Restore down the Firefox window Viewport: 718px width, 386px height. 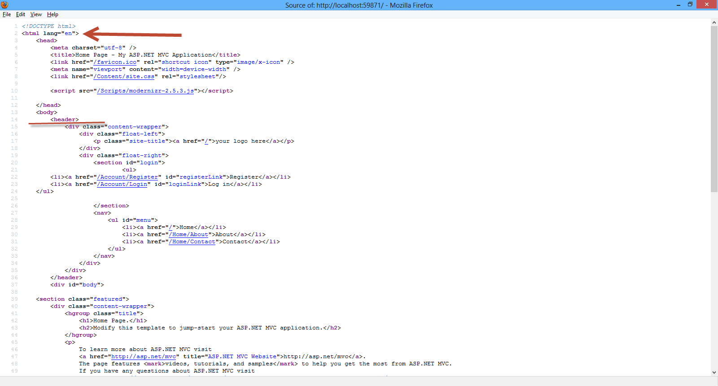[x=690, y=5]
